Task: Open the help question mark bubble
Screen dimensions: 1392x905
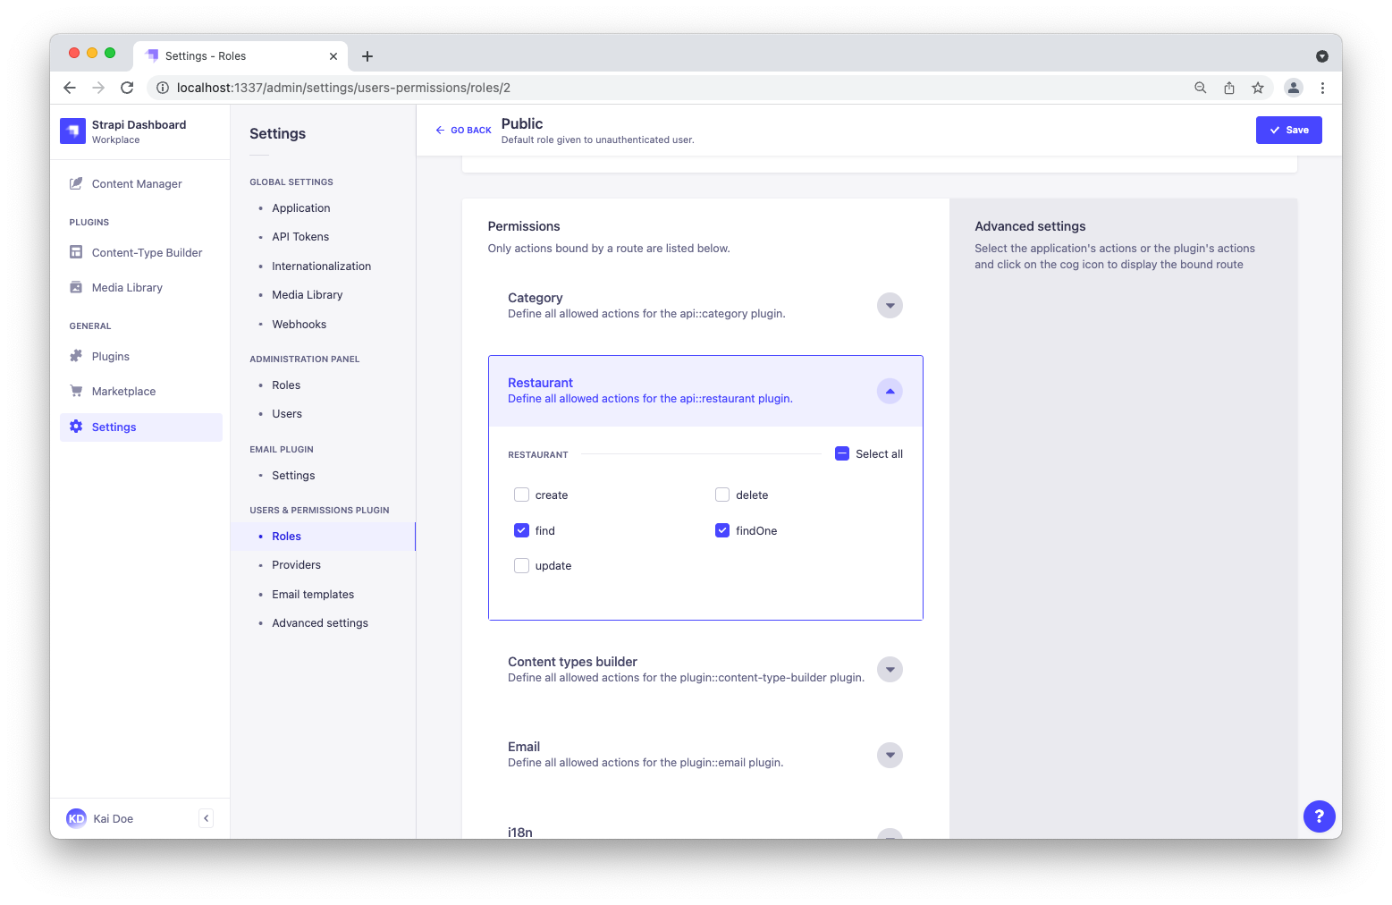Action: tap(1320, 816)
